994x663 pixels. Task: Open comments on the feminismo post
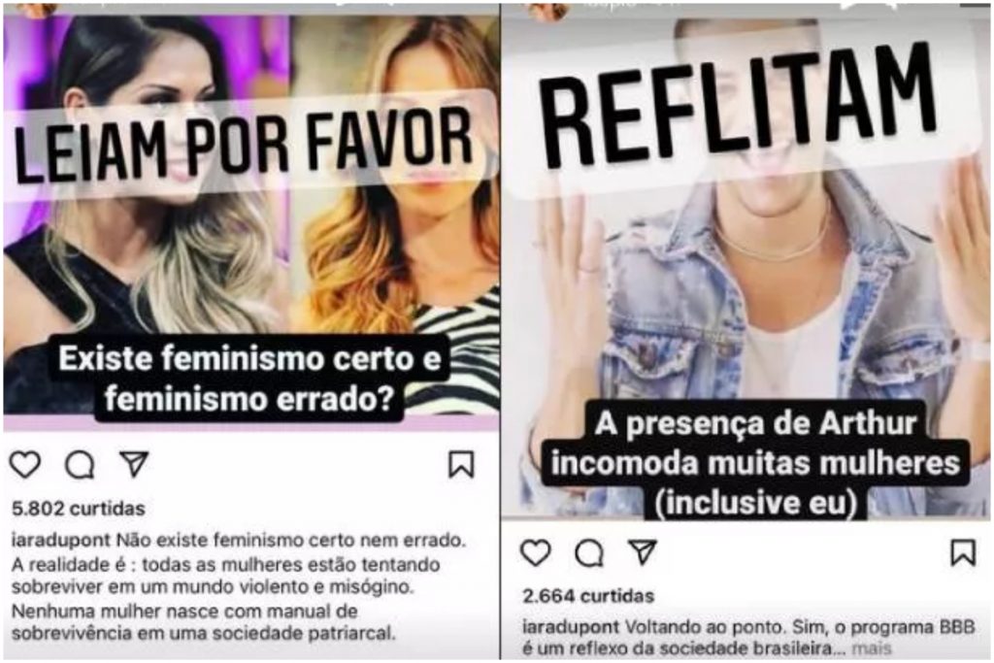click(81, 465)
